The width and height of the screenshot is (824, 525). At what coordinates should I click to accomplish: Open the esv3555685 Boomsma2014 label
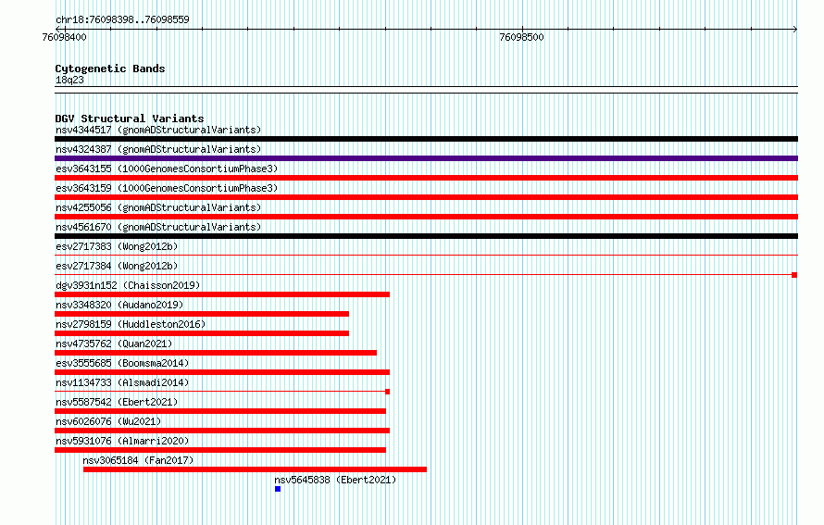tap(122, 363)
